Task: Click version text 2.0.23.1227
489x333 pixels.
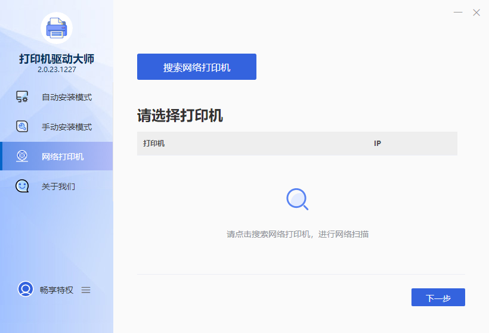Action: [x=57, y=70]
